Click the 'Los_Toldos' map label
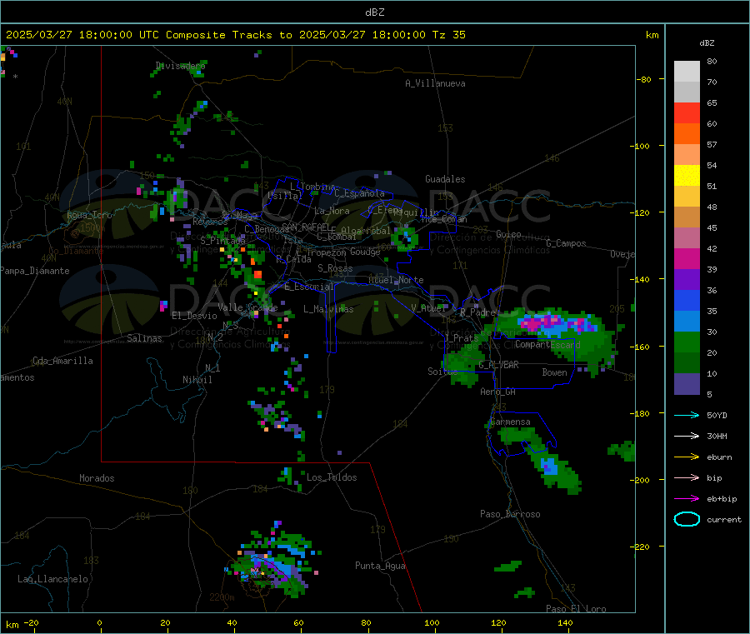750x634 pixels. pos(332,477)
